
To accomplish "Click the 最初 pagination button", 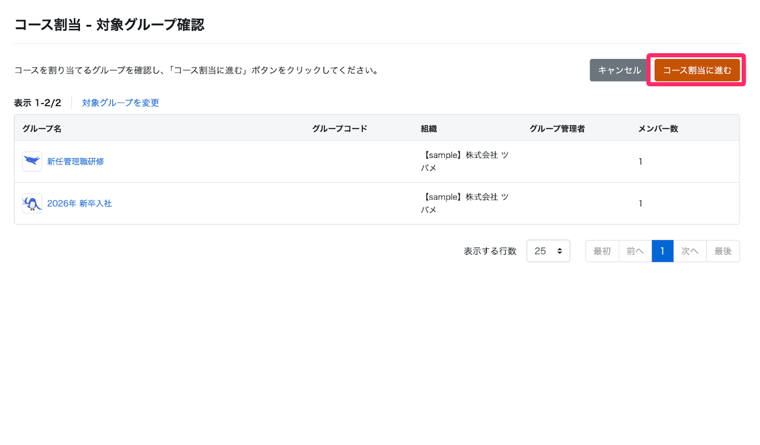I will [602, 251].
